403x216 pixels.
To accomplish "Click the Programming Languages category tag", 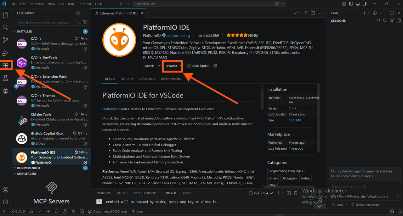I will [x=286, y=171].
